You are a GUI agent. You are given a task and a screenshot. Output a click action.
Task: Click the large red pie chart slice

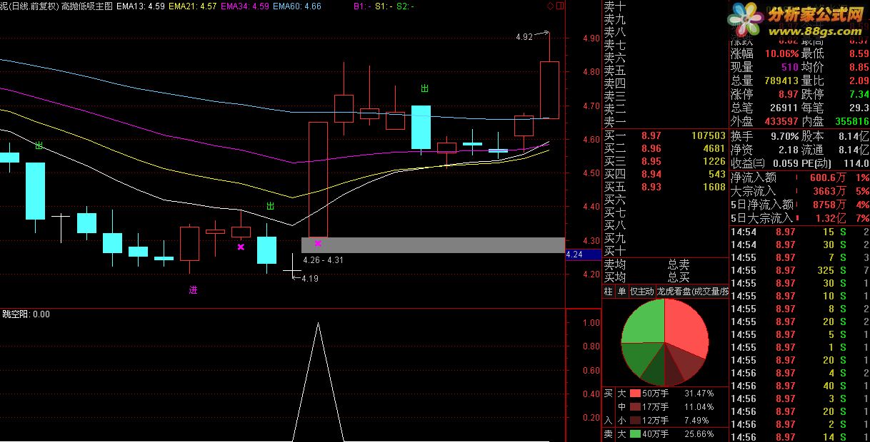click(684, 328)
